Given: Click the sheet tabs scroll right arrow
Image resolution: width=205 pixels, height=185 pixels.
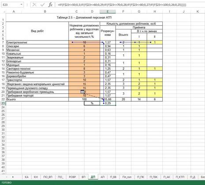Looking at the screenshot, I should point(13,177).
